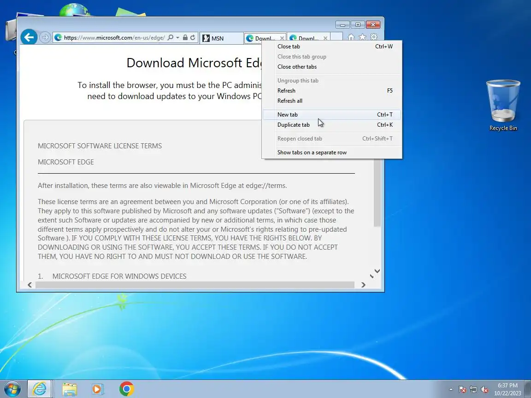The width and height of the screenshot is (531, 398).
Task: Close the active Downl... tab with its X
Action: tap(282, 38)
